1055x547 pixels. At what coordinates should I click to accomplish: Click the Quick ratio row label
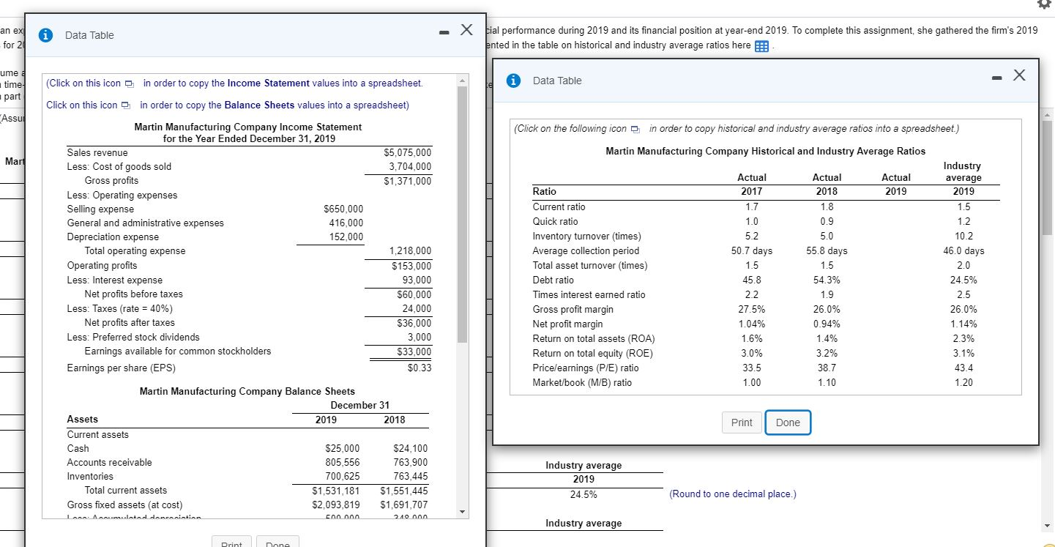click(x=555, y=221)
